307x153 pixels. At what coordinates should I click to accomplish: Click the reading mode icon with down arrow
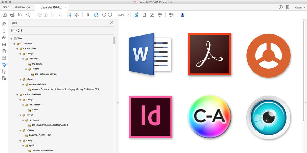point(160,15)
